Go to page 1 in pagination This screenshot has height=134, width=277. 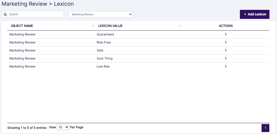(x=265, y=128)
